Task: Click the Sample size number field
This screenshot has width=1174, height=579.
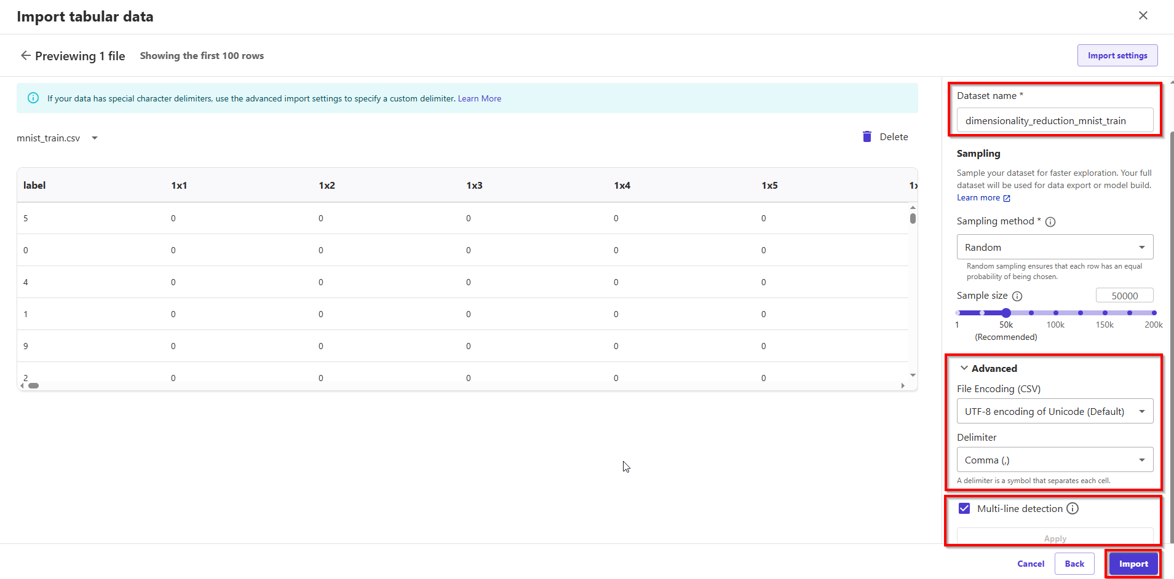Action: [x=1124, y=296]
